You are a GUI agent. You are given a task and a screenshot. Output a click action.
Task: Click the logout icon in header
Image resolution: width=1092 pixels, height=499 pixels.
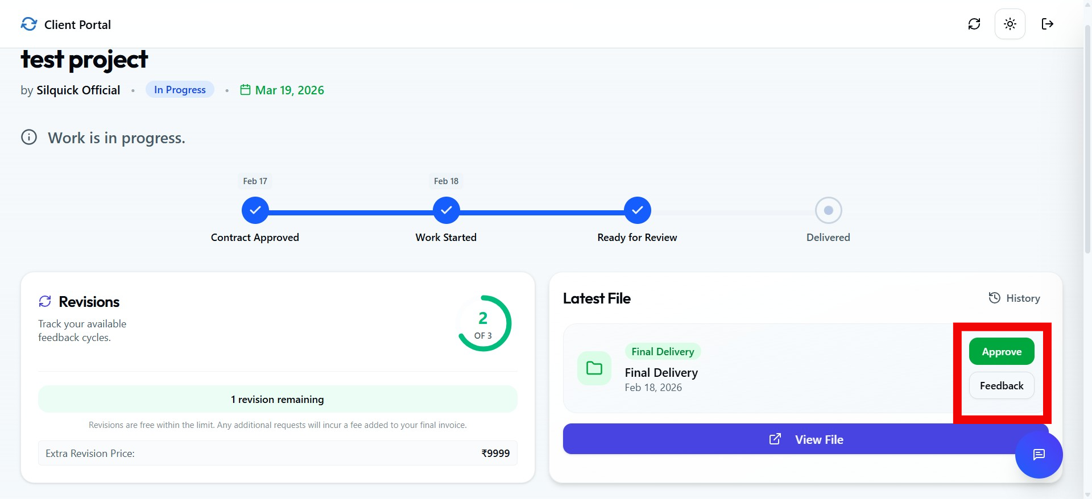1047,24
